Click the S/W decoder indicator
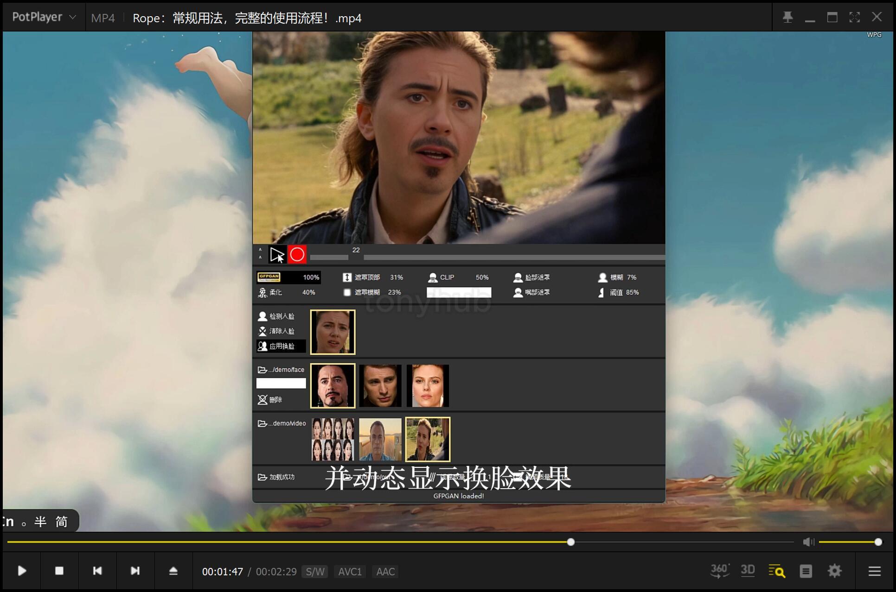 click(x=315, y=572)
